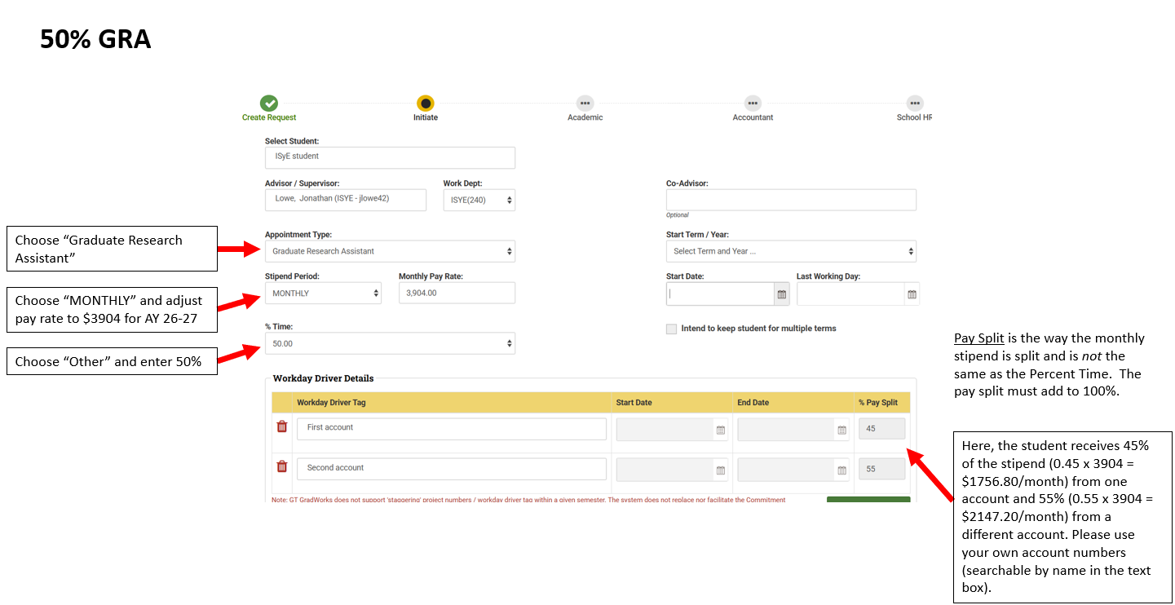Click the Academic step icon
This screenshot has height=605, width=1175.
(585, 104)
